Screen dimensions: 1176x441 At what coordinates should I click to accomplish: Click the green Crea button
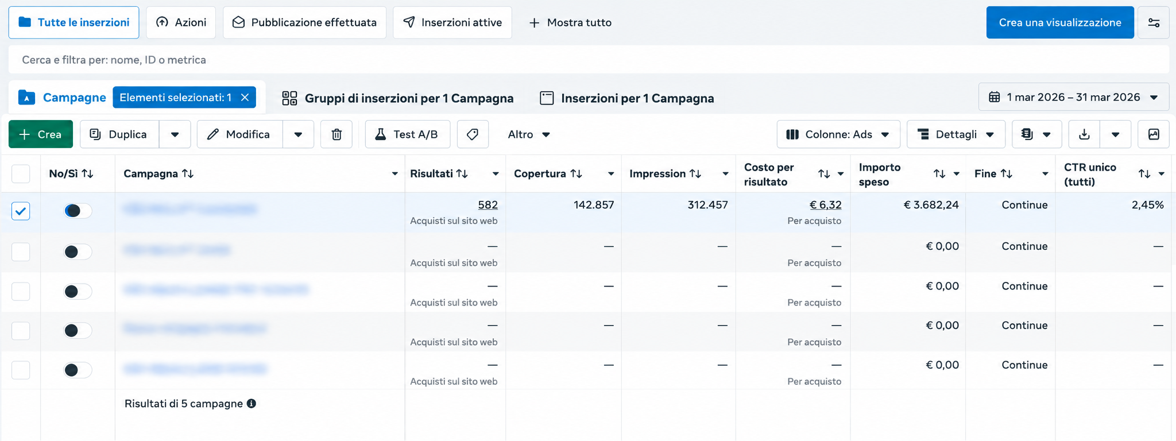point(41,134)
